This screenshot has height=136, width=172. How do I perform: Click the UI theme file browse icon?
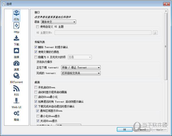coord(155,33)
